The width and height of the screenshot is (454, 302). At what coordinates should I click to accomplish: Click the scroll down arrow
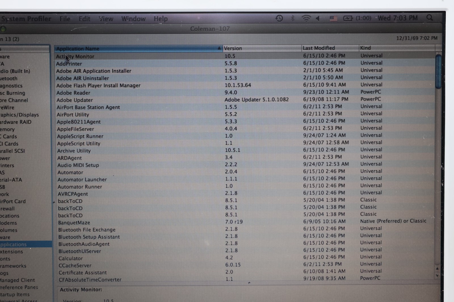[x=437, y=275]
